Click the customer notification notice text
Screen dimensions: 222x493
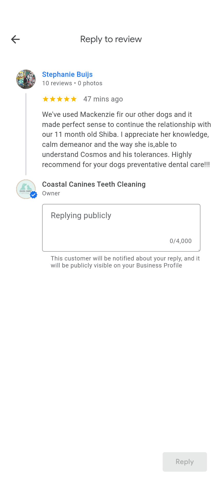point(125,262)
